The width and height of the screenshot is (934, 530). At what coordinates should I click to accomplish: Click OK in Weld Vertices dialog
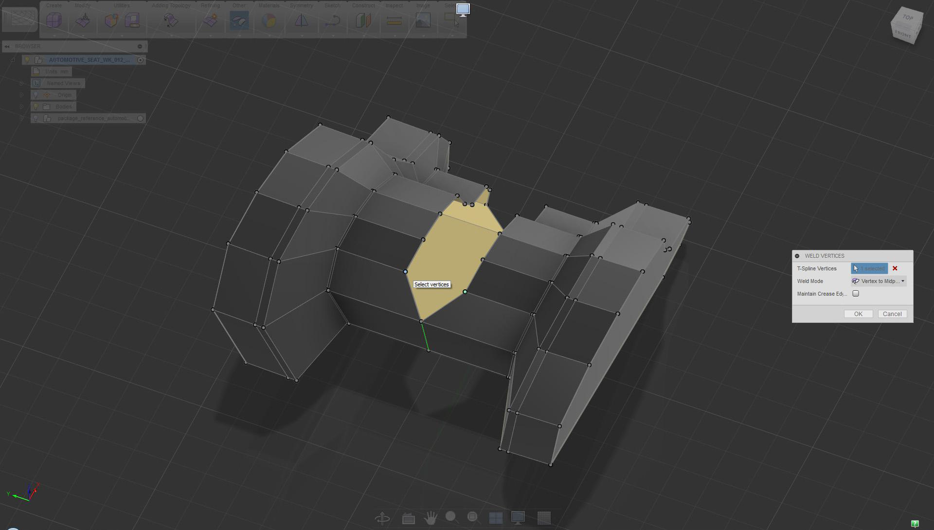pyautogui.click(x=858, y=314)
